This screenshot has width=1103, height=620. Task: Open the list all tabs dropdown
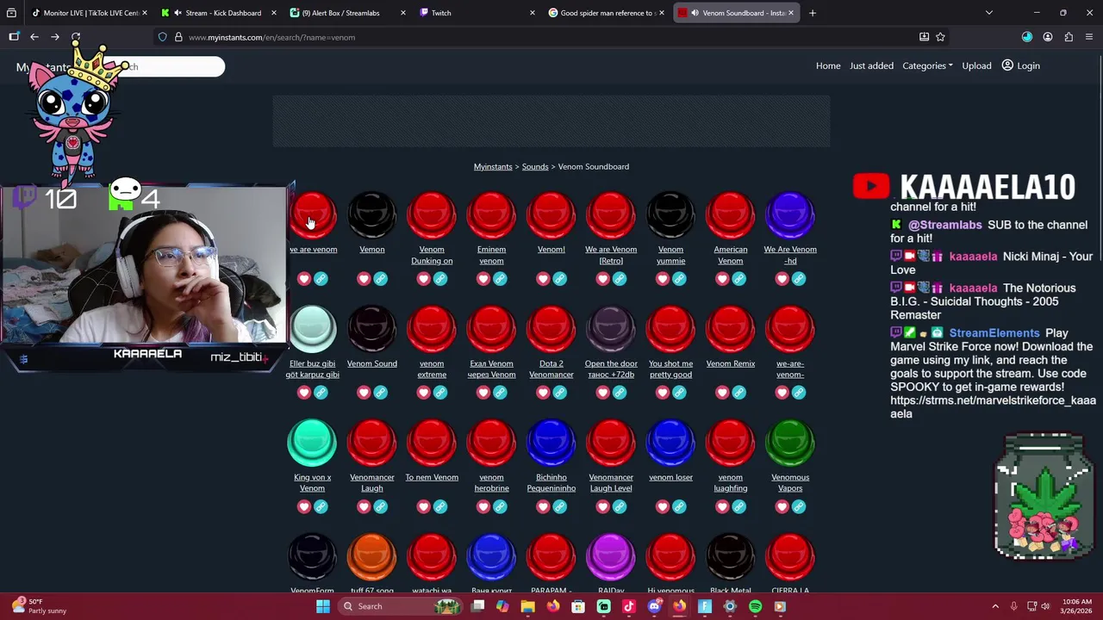(989, 13)
